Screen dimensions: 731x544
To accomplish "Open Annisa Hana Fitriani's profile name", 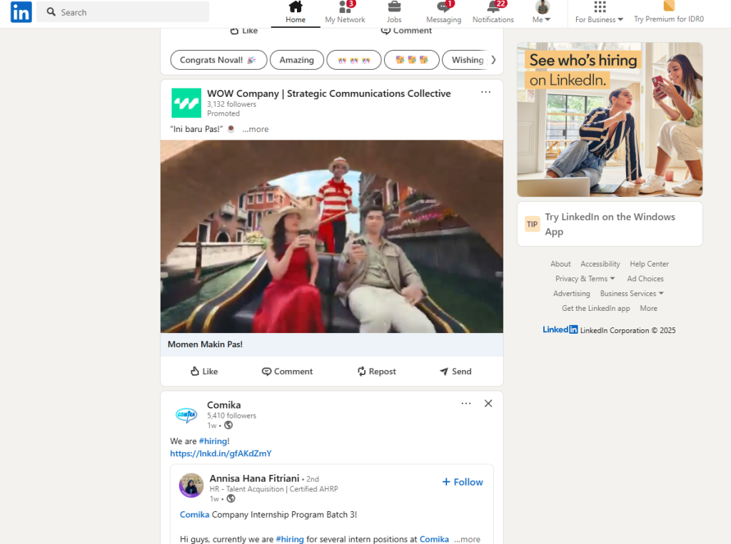I will 255,478.
